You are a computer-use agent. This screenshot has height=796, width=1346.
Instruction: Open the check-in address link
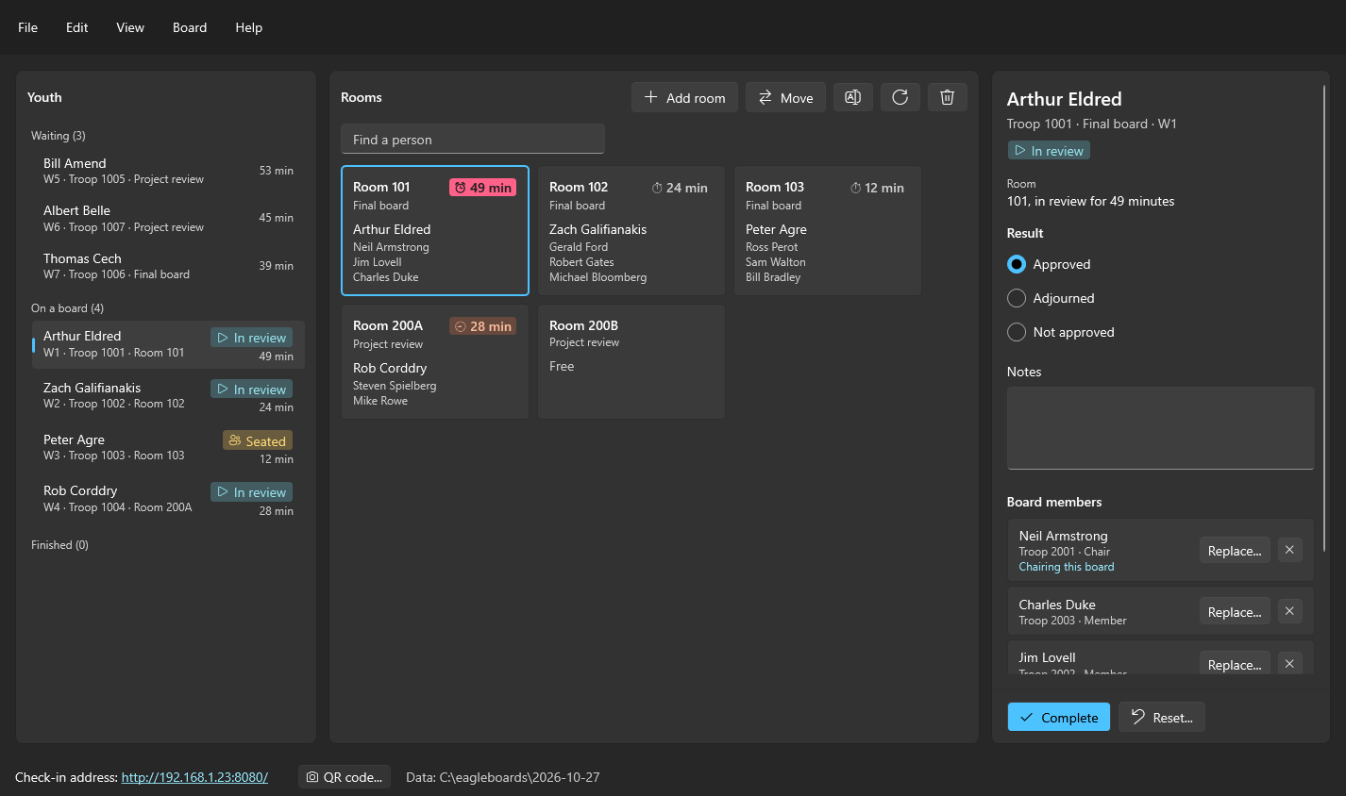[194, 777]
